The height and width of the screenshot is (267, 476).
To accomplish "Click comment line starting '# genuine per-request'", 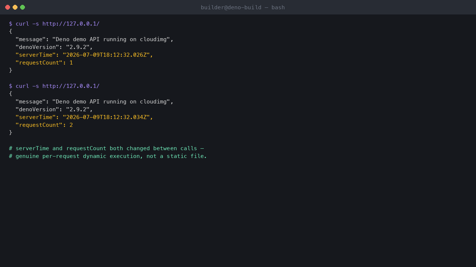I will 108,156.
